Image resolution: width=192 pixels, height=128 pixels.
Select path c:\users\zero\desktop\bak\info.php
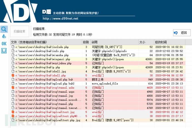40,51
